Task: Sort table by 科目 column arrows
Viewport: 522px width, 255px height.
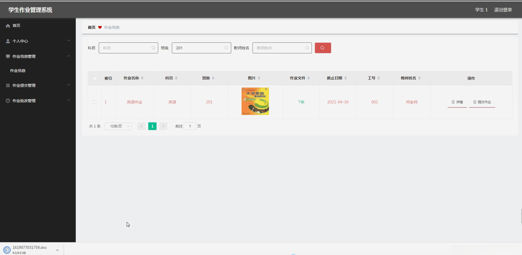Action: (x=176, y=78)
